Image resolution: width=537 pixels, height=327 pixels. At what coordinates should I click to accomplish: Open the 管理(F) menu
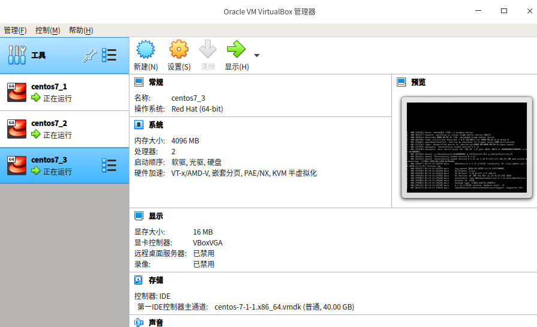(15, 30)
